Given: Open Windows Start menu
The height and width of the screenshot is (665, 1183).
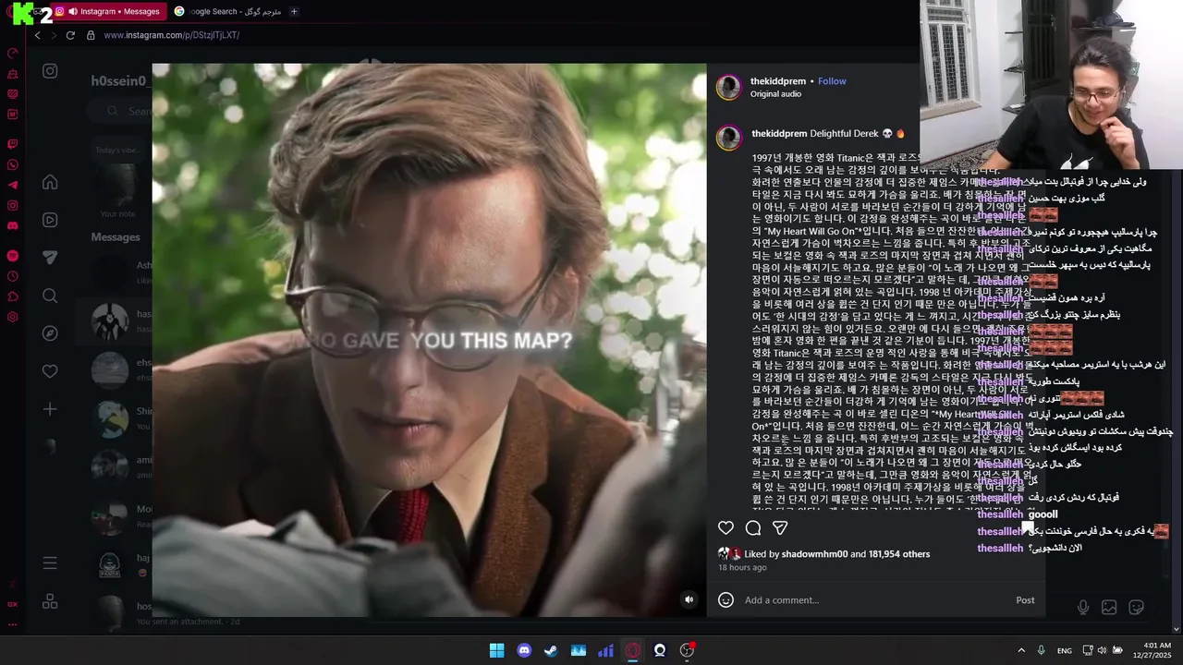Looking at the screenshot, I should click(x=496, y=650).
